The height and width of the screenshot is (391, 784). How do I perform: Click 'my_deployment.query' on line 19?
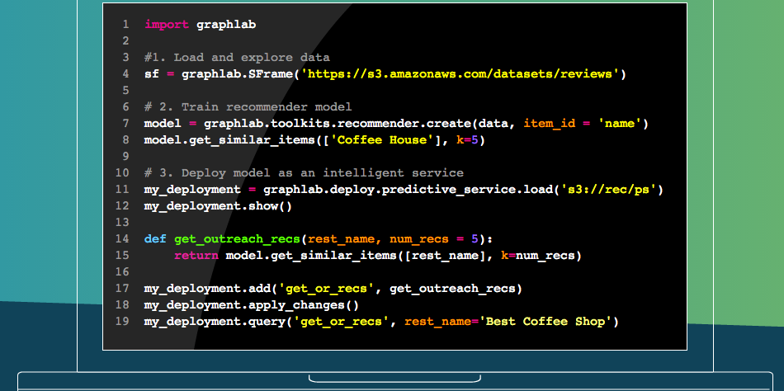tap(215, 322)
